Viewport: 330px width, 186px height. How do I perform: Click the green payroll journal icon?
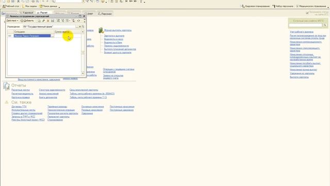point(101,30)
